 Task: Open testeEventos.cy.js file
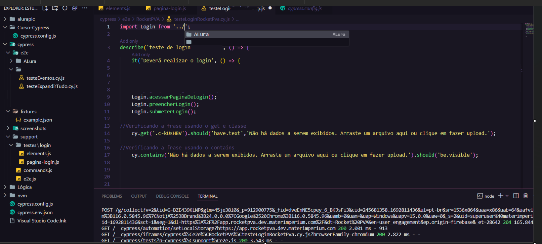coord(45,78)
